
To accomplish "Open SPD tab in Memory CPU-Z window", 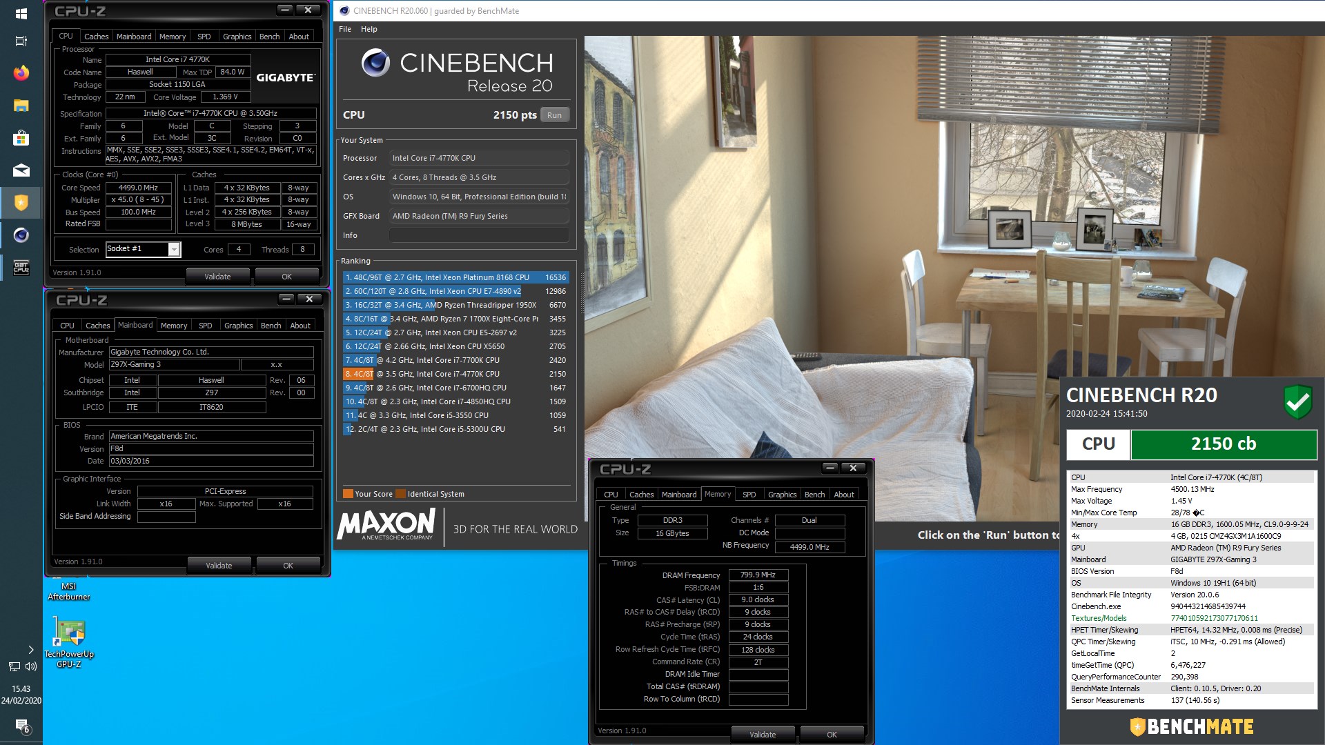I will click(749, 495).
